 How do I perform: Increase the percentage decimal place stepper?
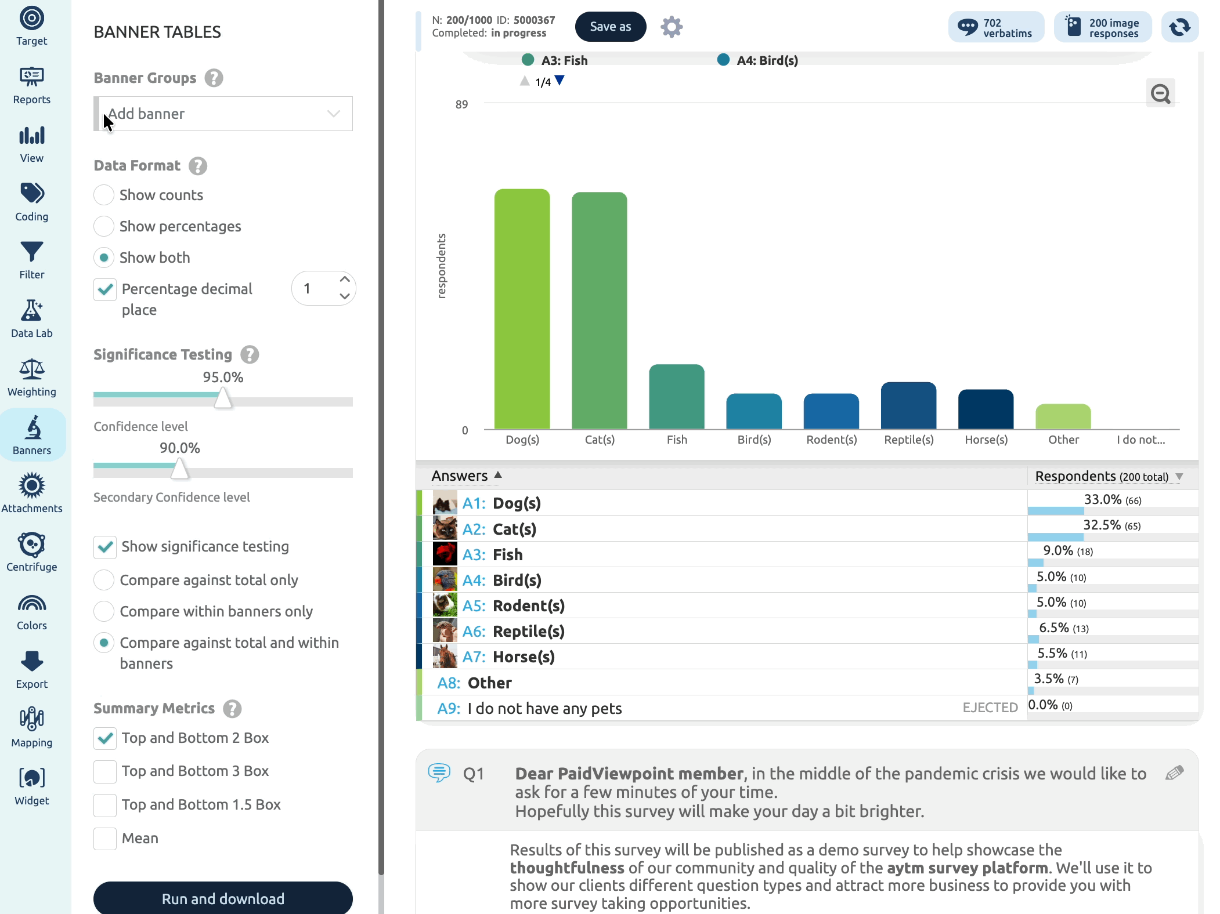coord(344,280)
